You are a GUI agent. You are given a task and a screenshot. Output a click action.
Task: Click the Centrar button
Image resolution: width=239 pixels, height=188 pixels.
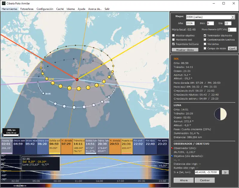205,180
